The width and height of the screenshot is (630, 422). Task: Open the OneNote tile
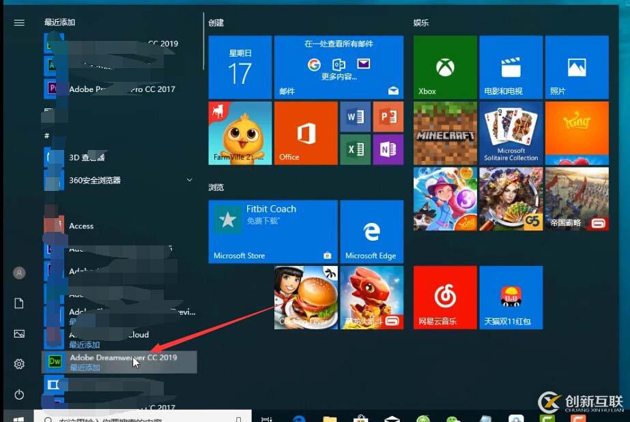pyautogui.click(x=388, y=149)
